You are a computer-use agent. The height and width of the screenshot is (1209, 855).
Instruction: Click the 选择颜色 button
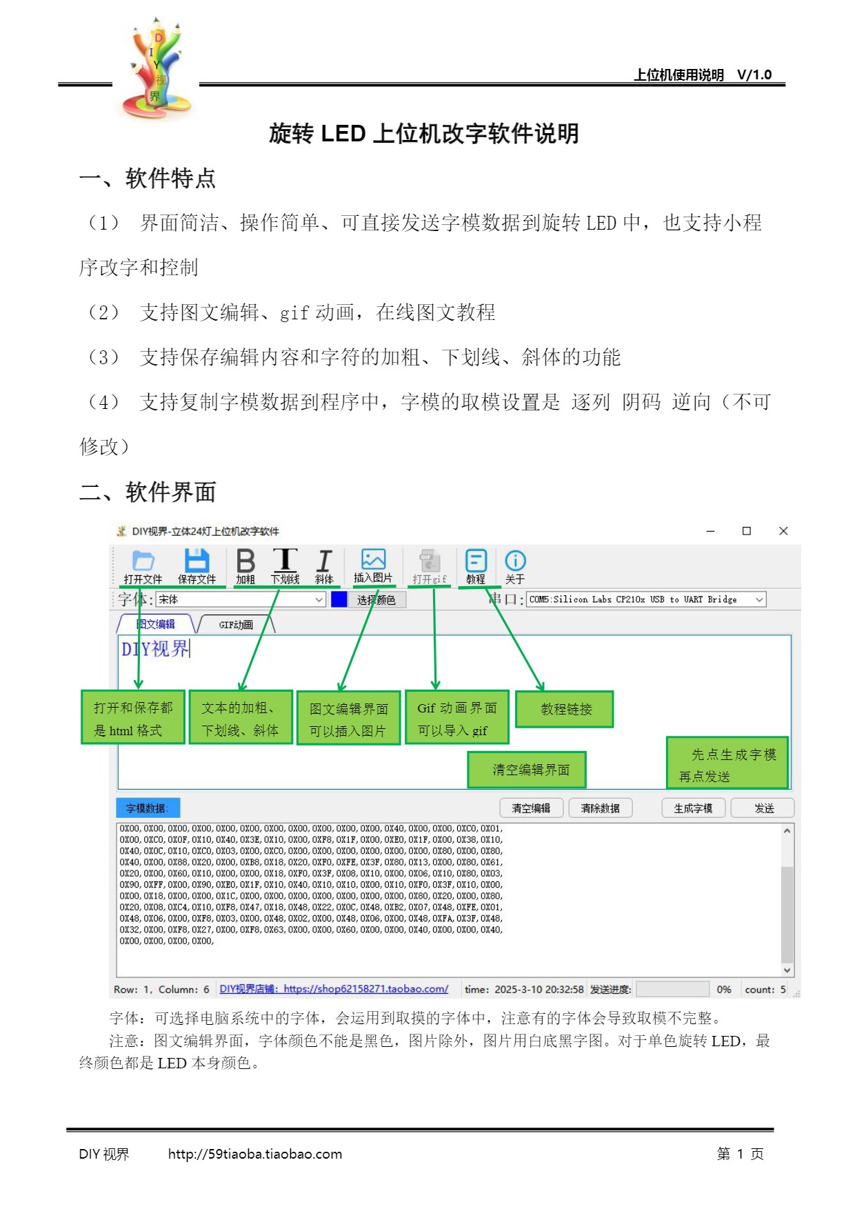pos(376,600)
